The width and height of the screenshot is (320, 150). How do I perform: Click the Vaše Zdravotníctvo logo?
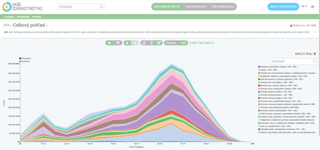[x=22, y=6]
